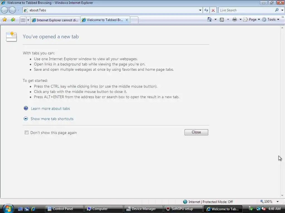
Task: Expand the Feeds dropdown arrow
Action: click(228, 19)
